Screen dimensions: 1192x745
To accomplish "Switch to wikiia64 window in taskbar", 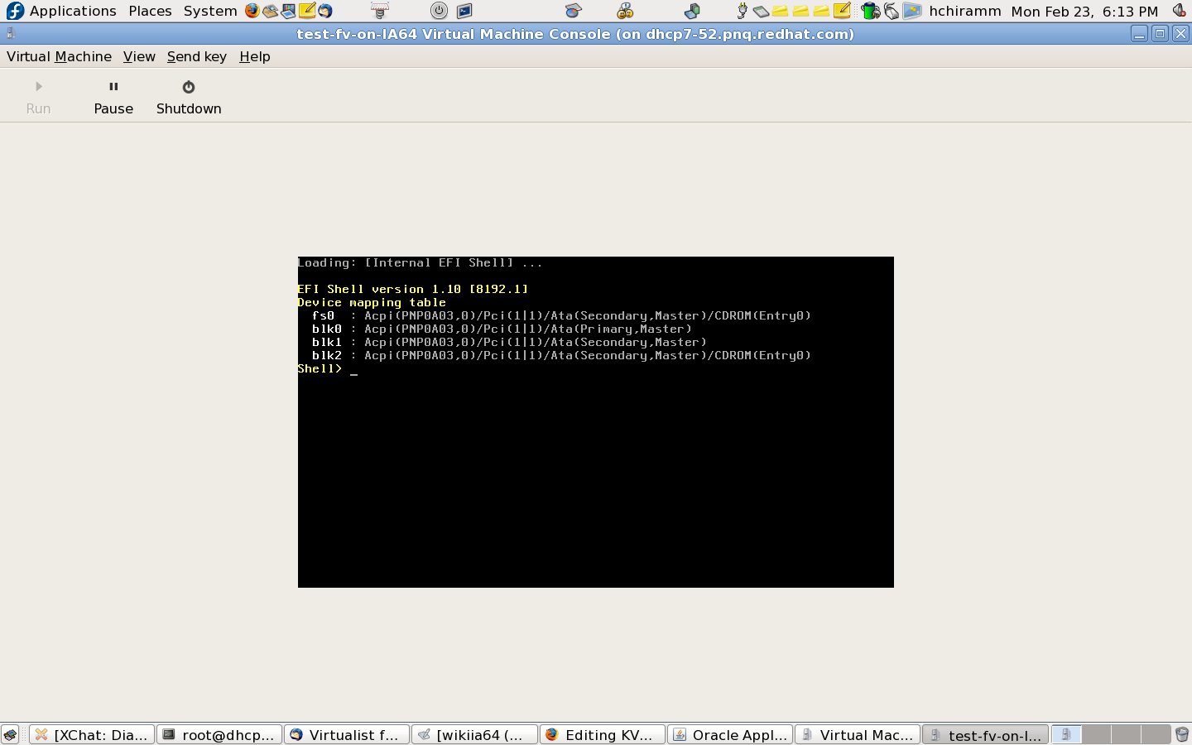I will coord(474,734).
